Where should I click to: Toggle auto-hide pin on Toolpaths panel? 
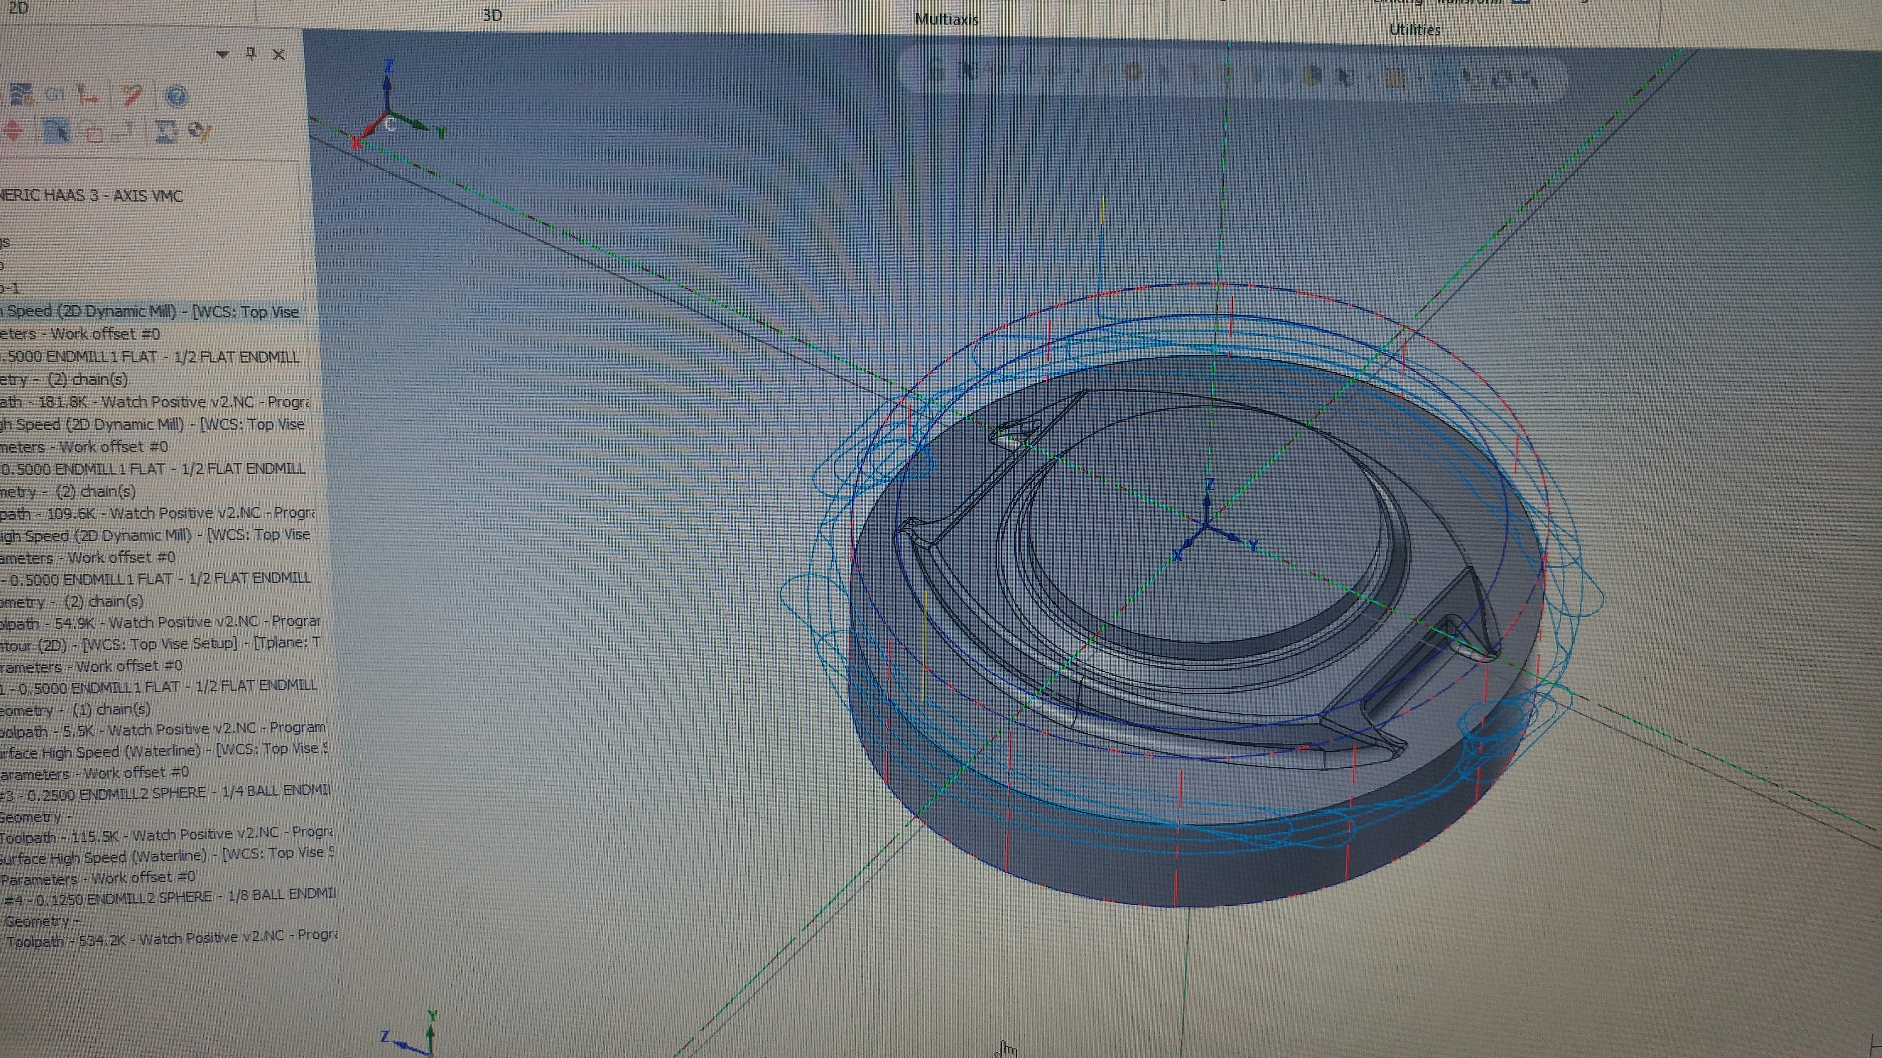pyautogui.click(x=251, y=53)
